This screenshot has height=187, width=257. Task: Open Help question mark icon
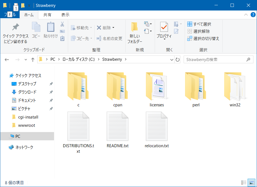253,15
